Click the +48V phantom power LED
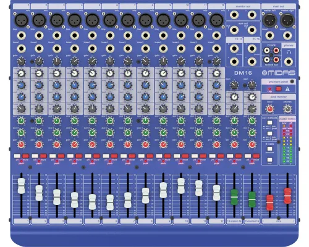This screenshot has height=247, width=309. coord(269,89)
